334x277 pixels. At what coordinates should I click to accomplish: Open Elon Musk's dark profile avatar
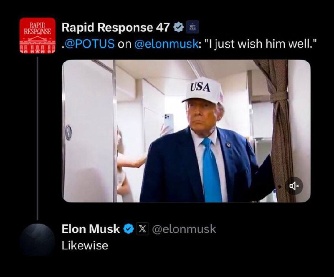click(38, 240)
